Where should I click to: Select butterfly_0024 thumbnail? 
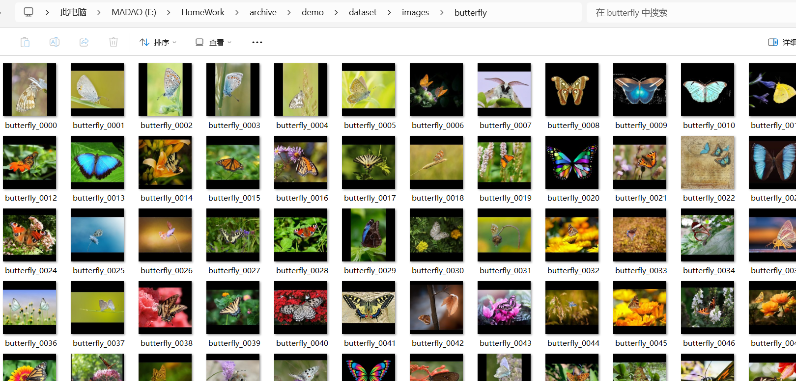pos(29,235)
